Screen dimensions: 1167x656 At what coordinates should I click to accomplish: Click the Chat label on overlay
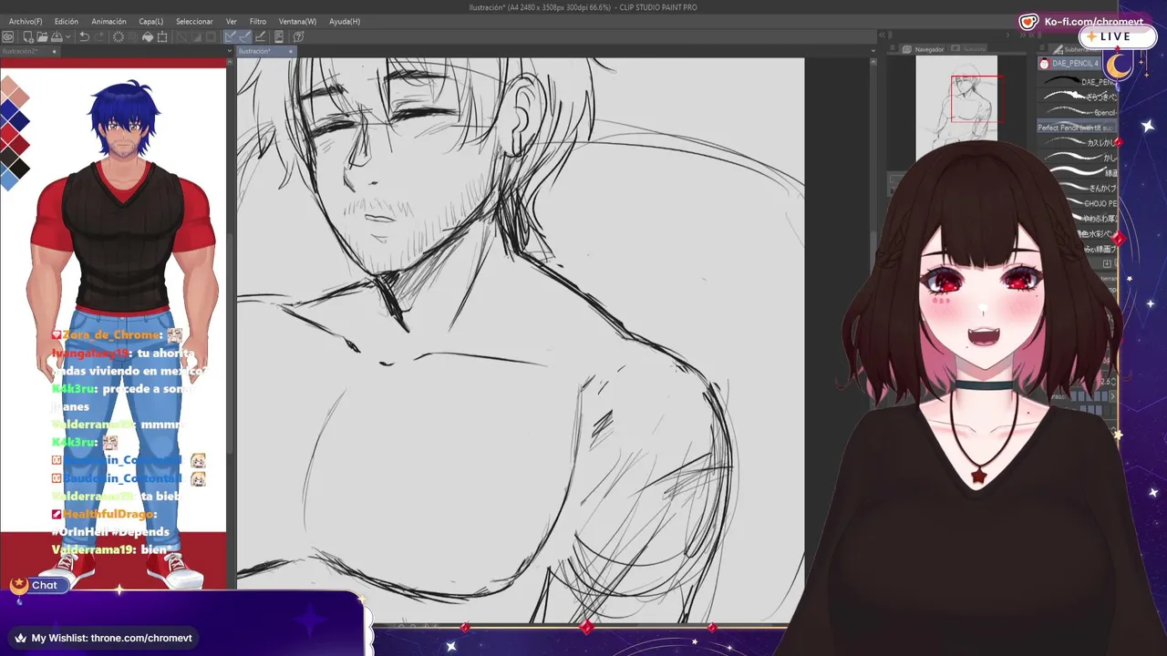pyautogui.click(x=44, y=586)
